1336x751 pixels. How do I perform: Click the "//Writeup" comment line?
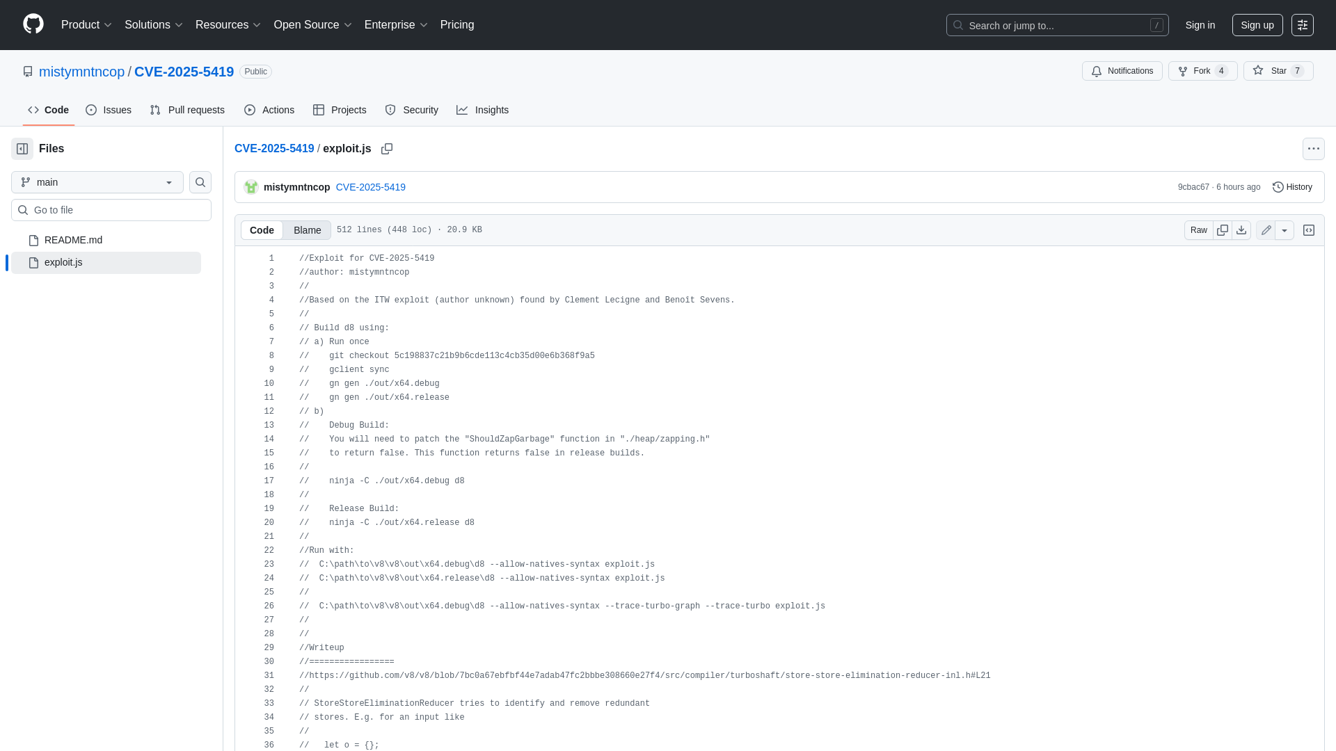tap(321, 648)
